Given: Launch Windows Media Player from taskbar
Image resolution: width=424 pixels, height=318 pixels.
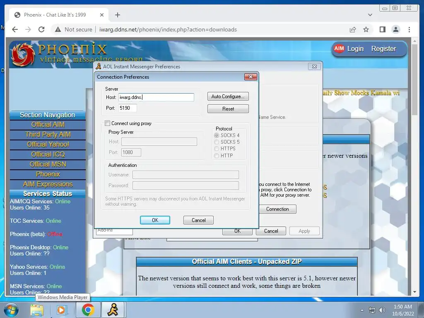Looking at the screenshot, I should click(x=62, y=310).
